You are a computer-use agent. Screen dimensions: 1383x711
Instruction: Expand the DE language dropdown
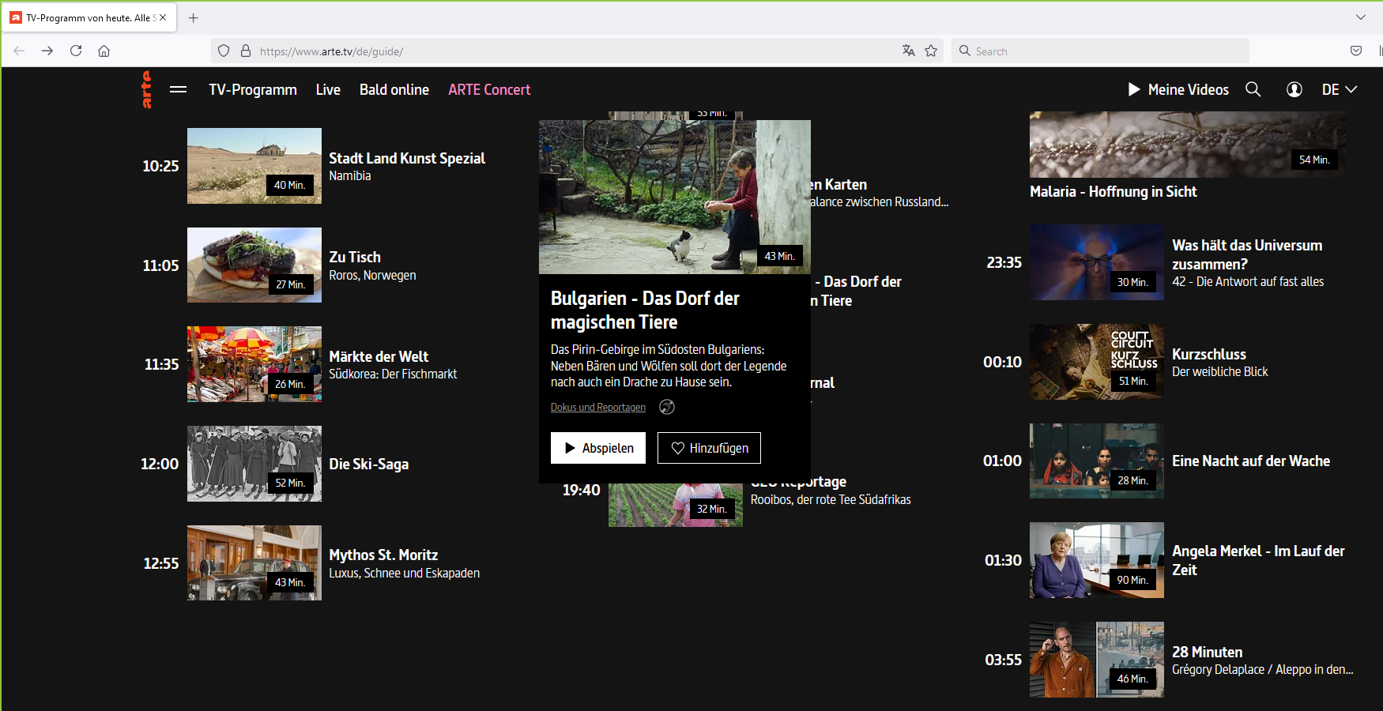[x=1340, y=89]
